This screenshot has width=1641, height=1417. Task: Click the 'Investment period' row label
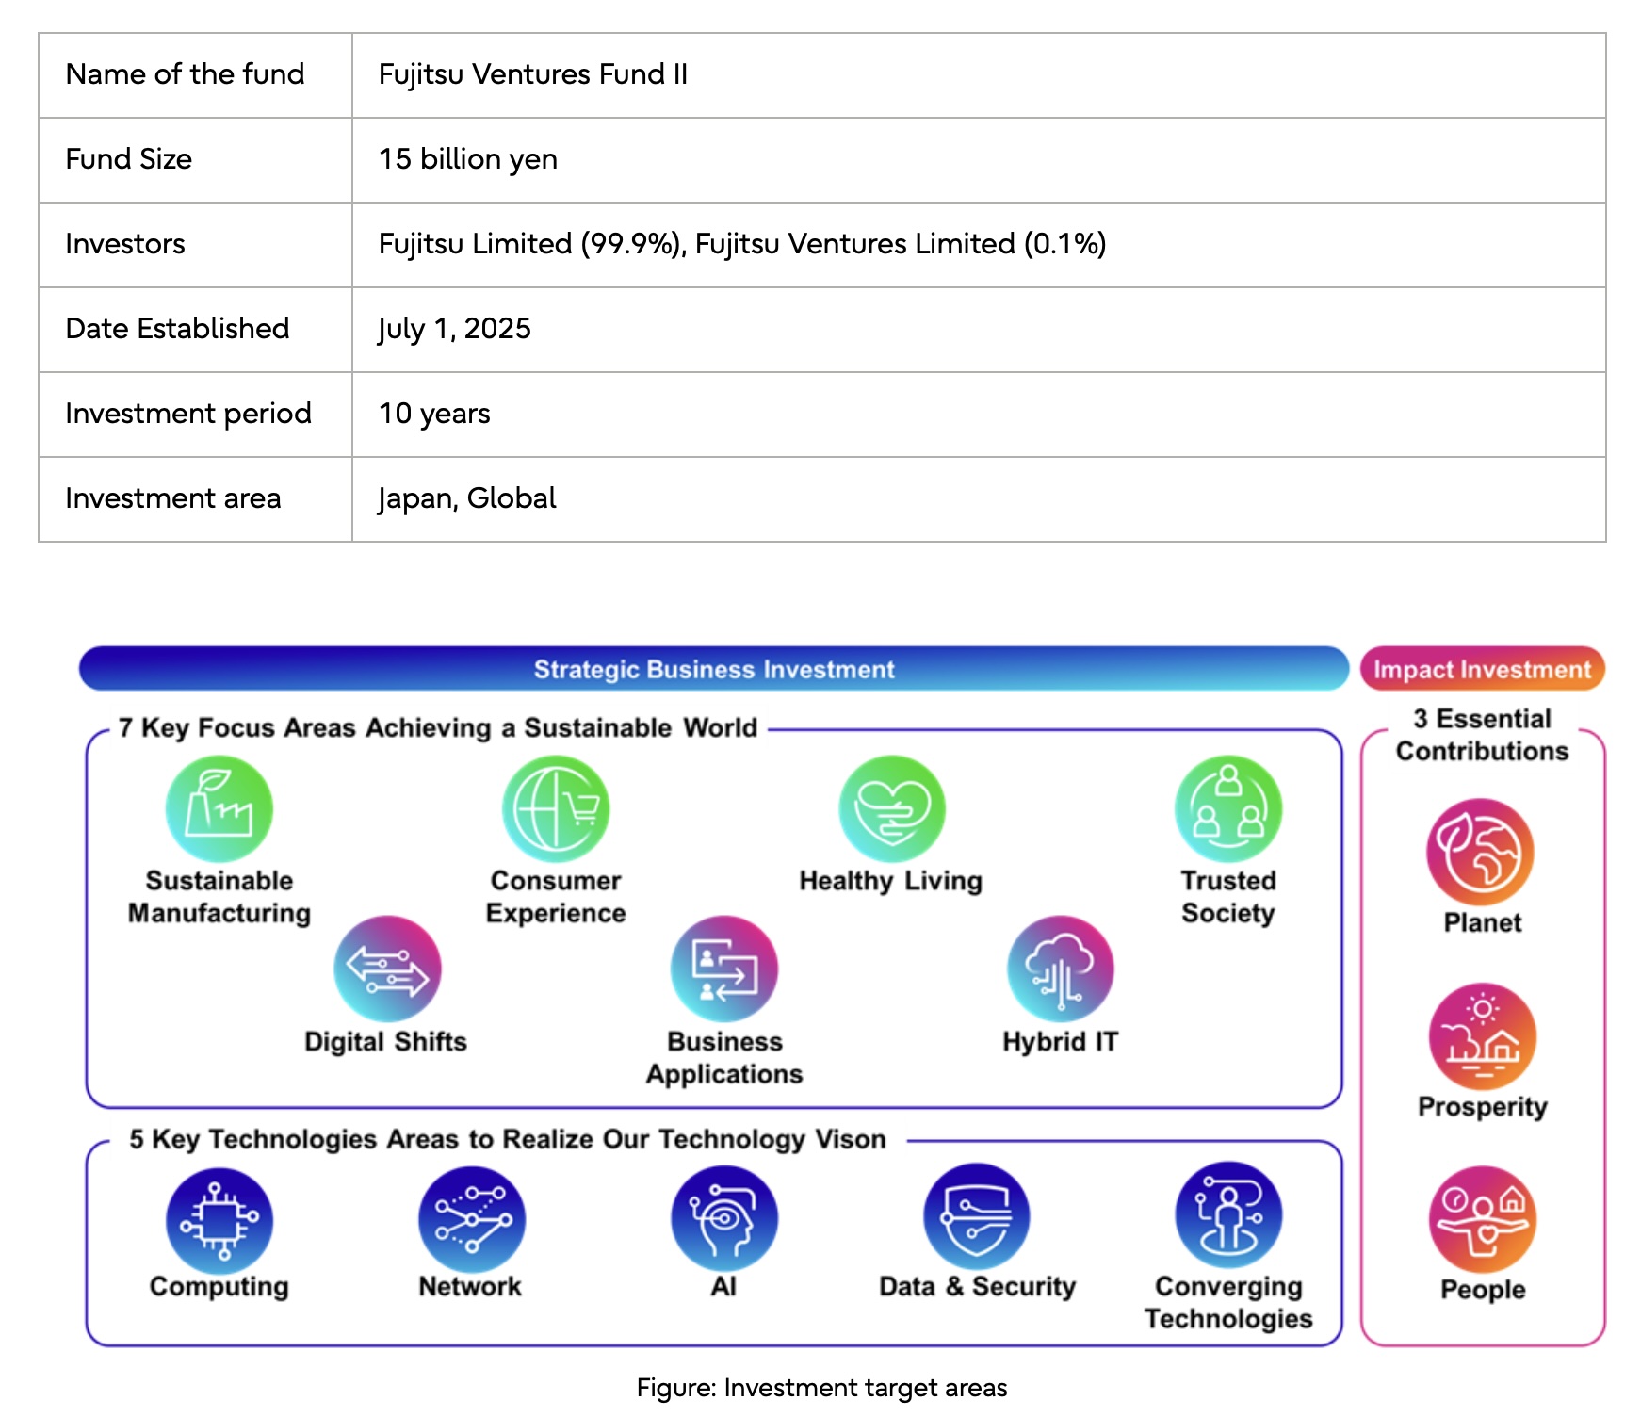pyautogui.click(x=188, y=414)
